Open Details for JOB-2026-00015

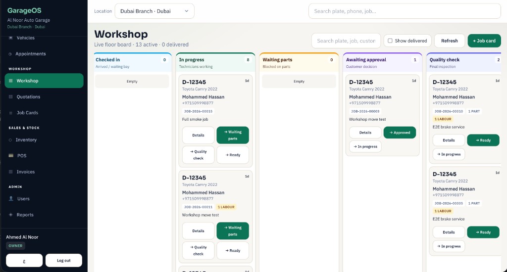click(x=198, y=135)
